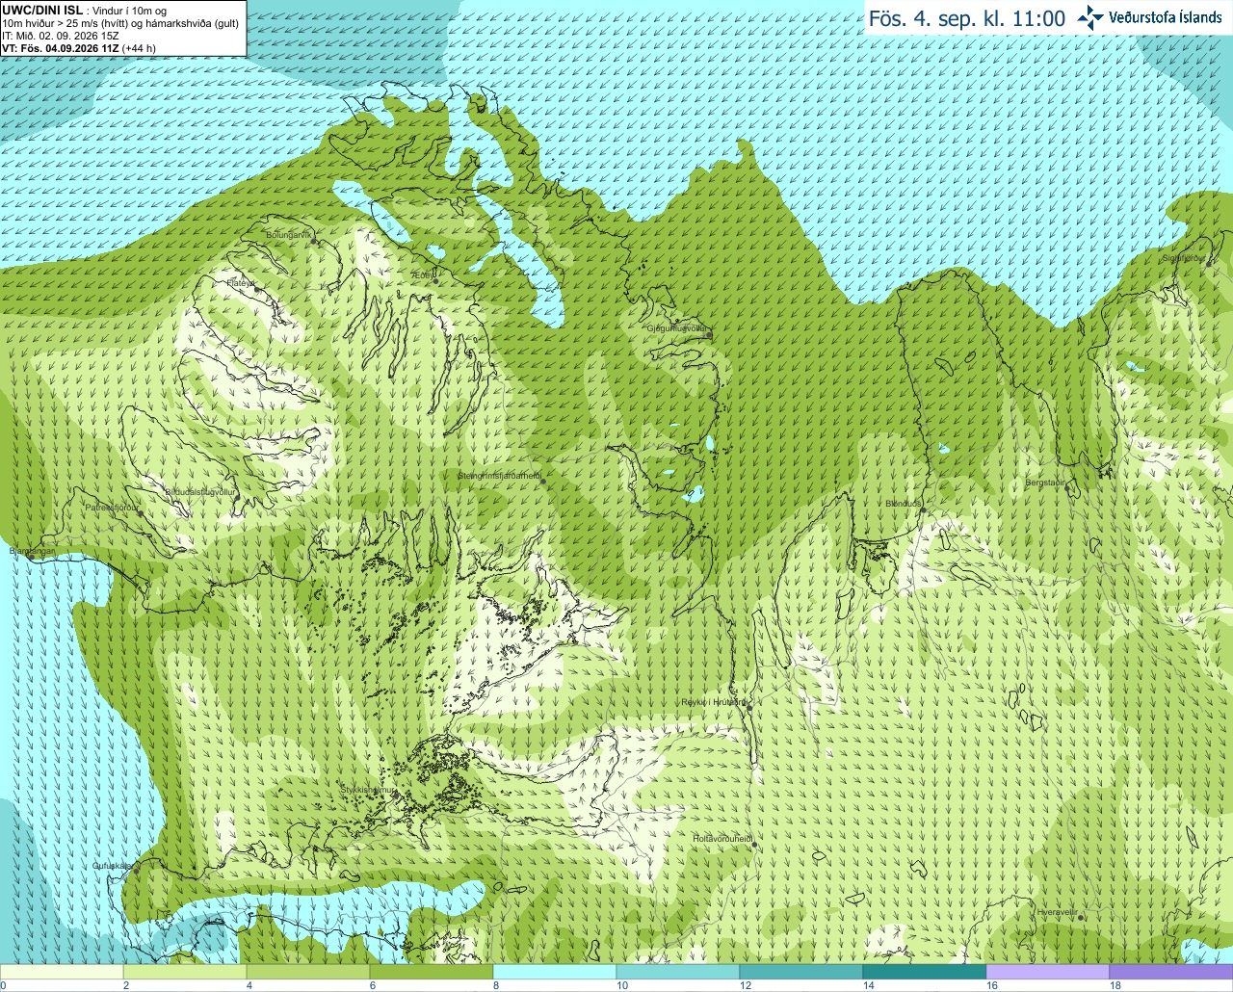Click the Bergstaðir station label

point(1046,482)
